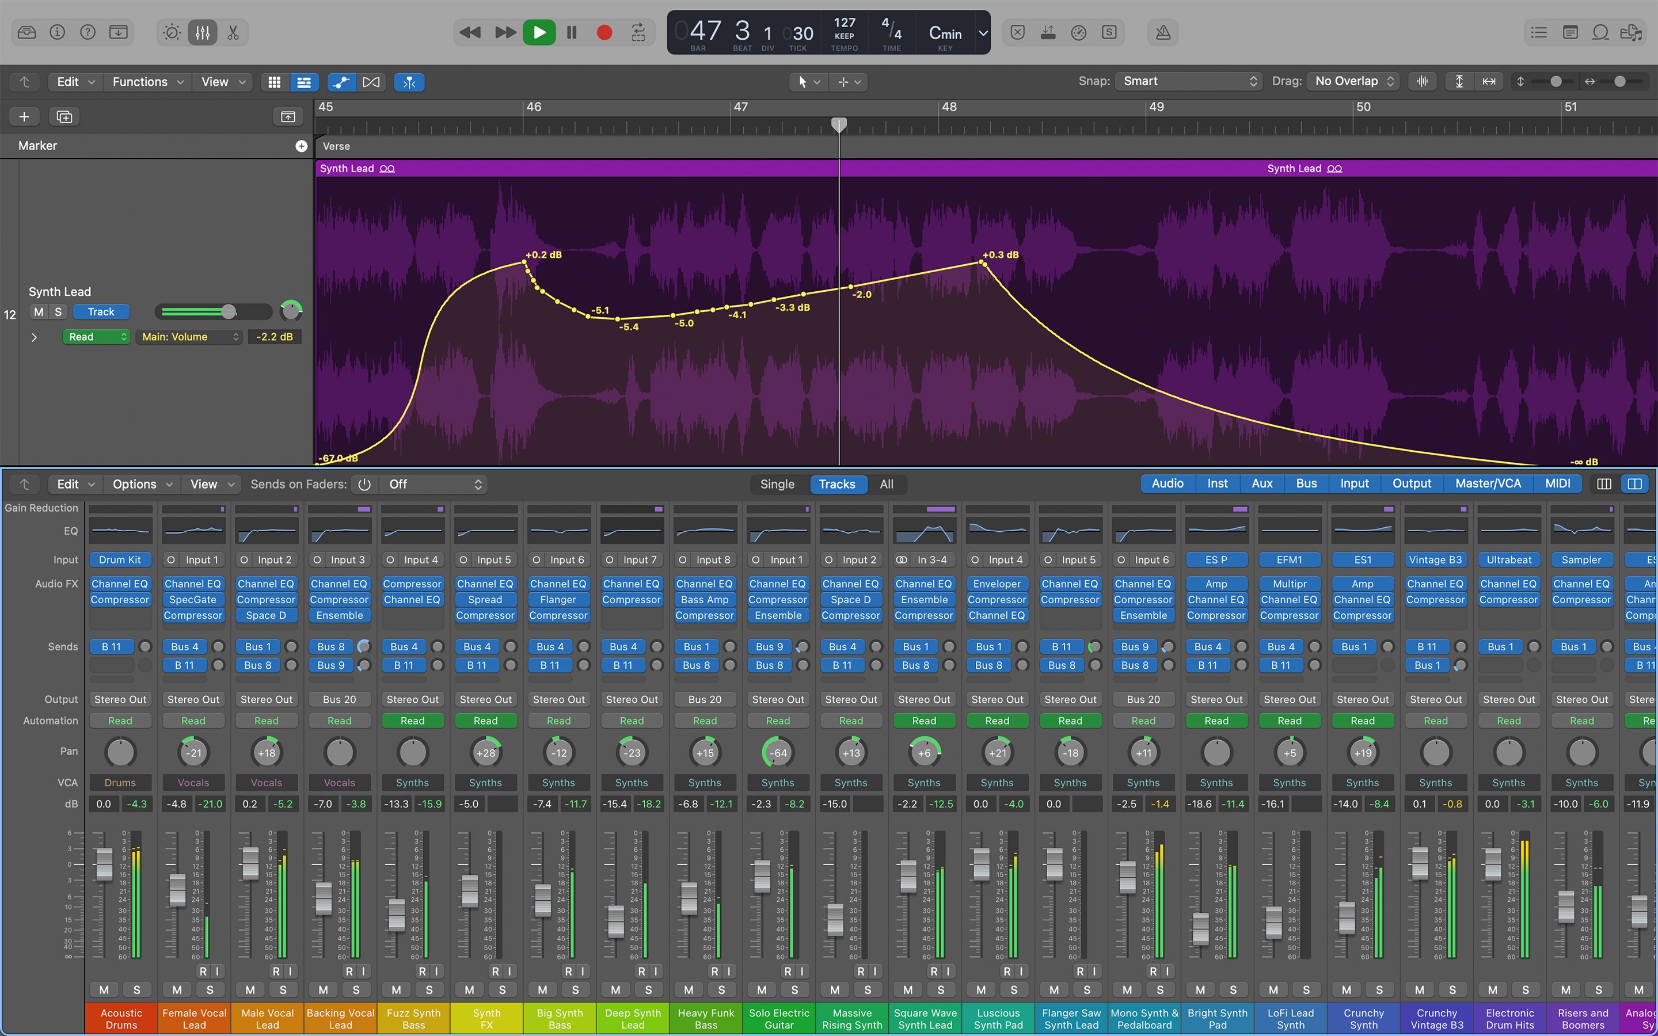
Task: Click the Audio tab in mixer
Action: (1166, 483)
